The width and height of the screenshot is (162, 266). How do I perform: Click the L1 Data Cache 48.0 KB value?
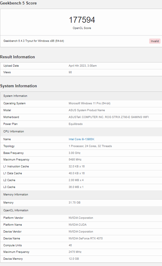(x=76, y=173)
